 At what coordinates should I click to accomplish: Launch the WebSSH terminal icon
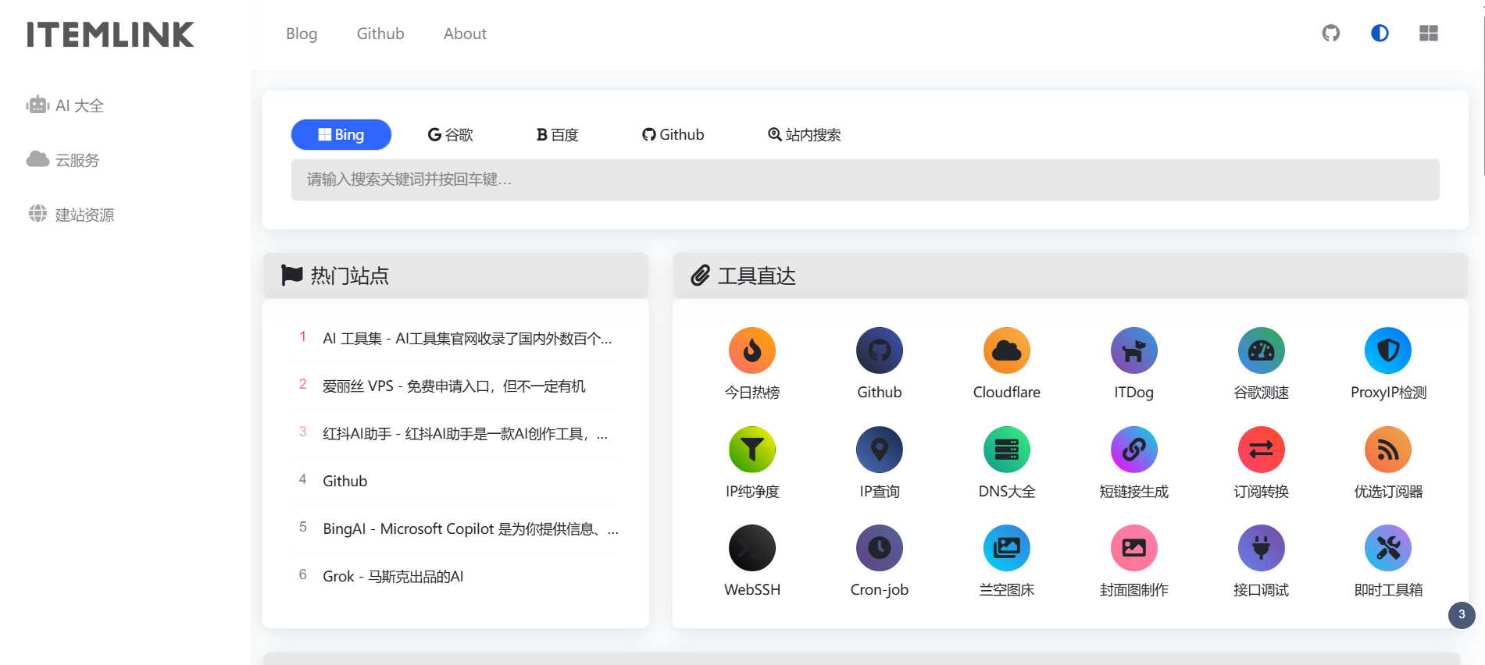tap(751, 548)
